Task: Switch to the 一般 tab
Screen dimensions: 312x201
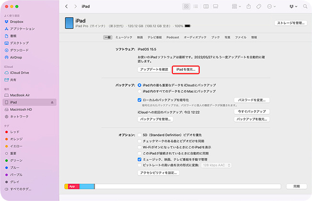Action: pyautogui.click(x=108, y=37)
